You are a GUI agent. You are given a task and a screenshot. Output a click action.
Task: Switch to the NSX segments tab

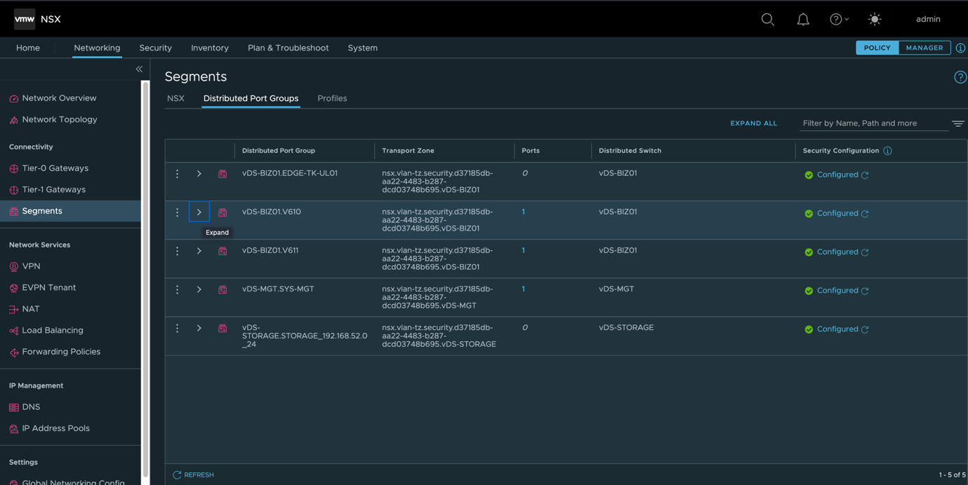tap(175, 98)
